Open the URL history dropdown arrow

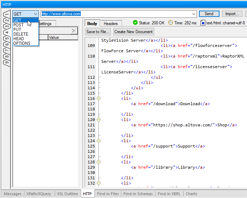(x=194, y=14)
